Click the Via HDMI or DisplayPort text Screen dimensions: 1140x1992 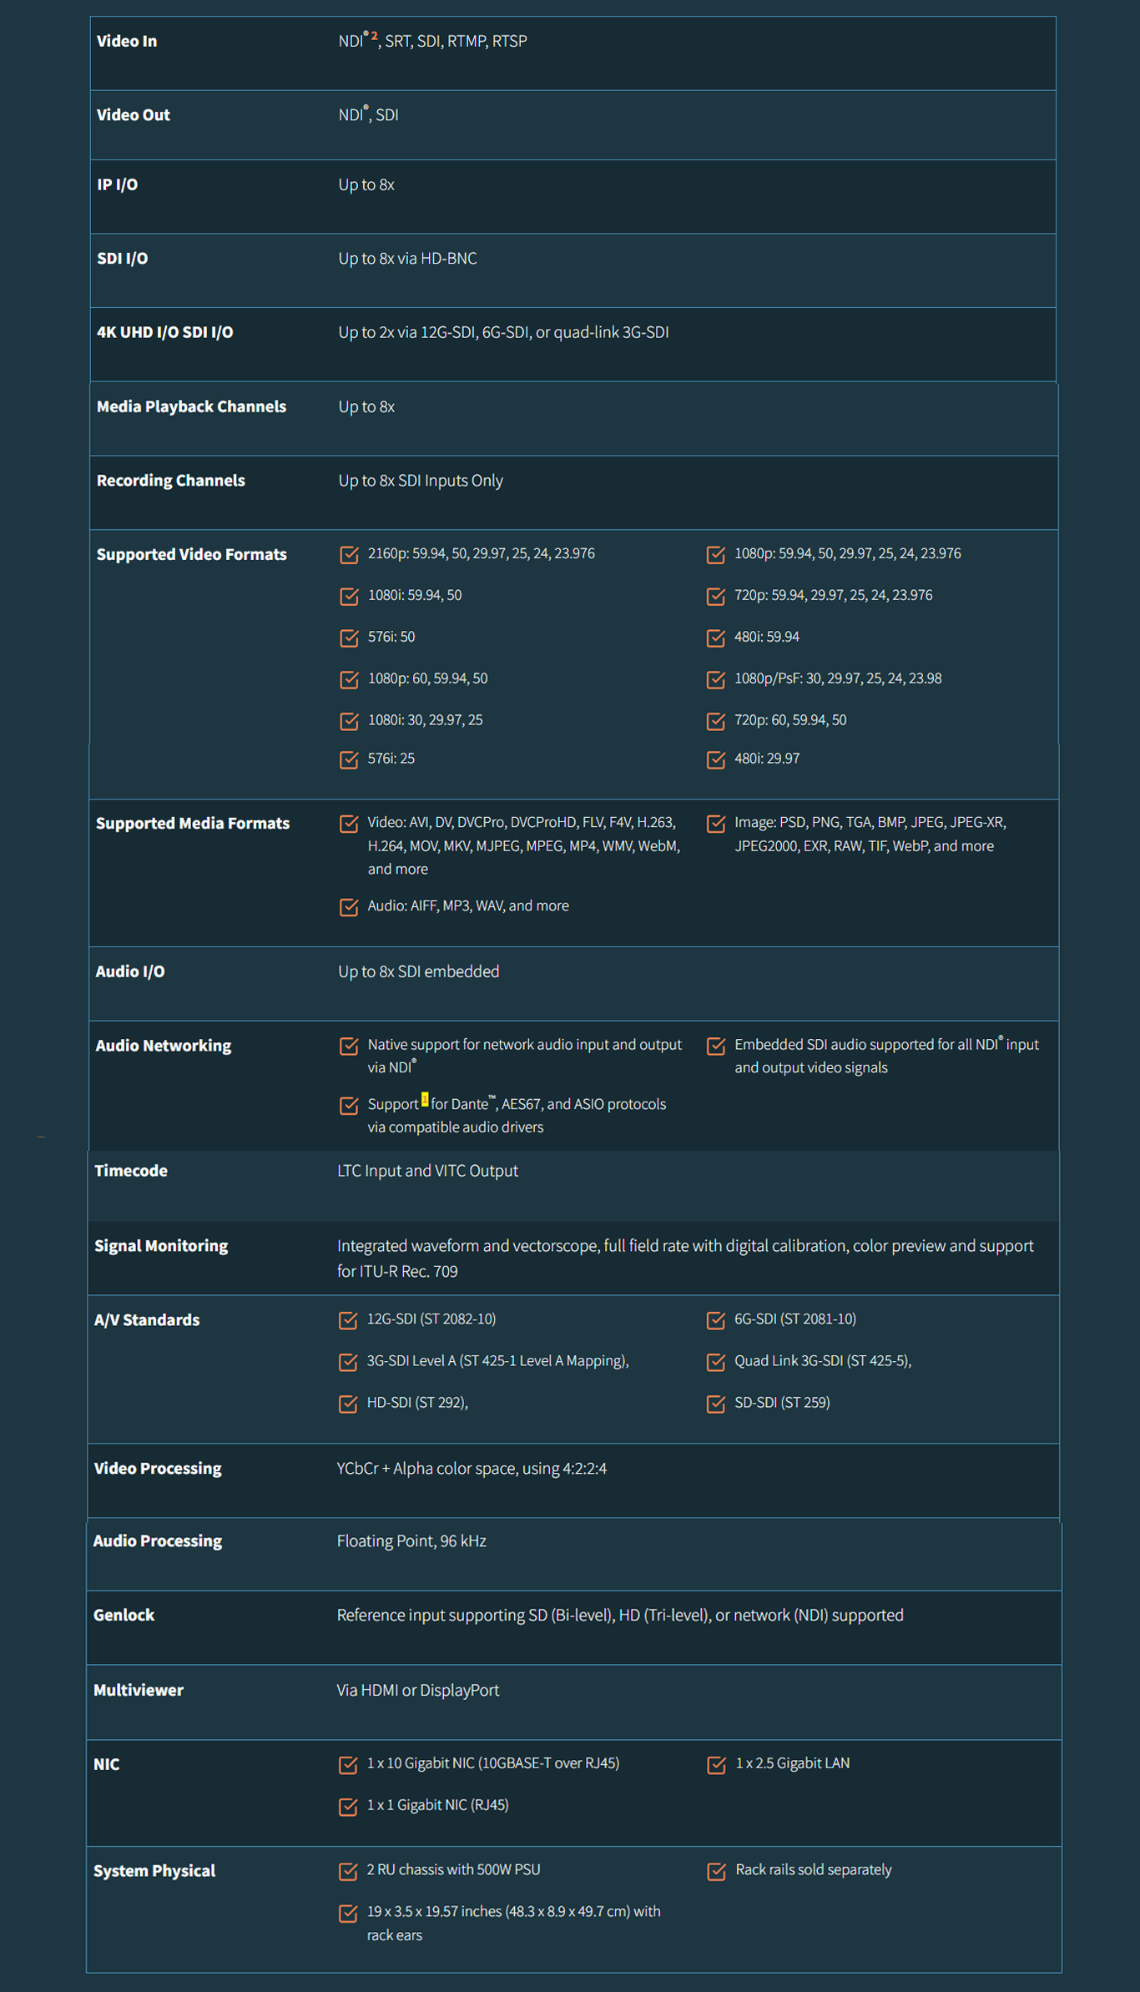[x=417, y=1690]
